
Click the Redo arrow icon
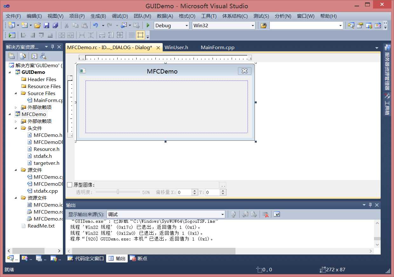(110, 25)
